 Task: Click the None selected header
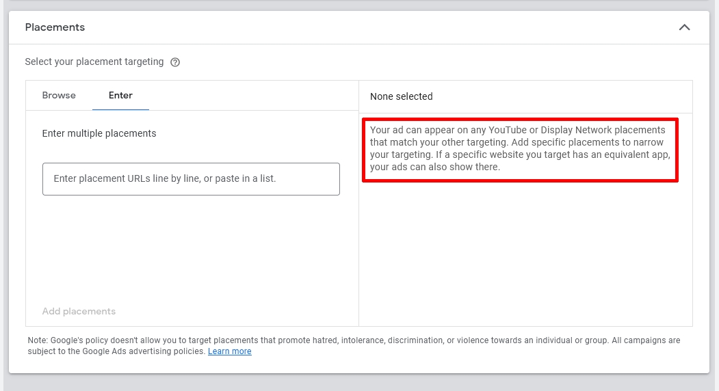point(402,96)
